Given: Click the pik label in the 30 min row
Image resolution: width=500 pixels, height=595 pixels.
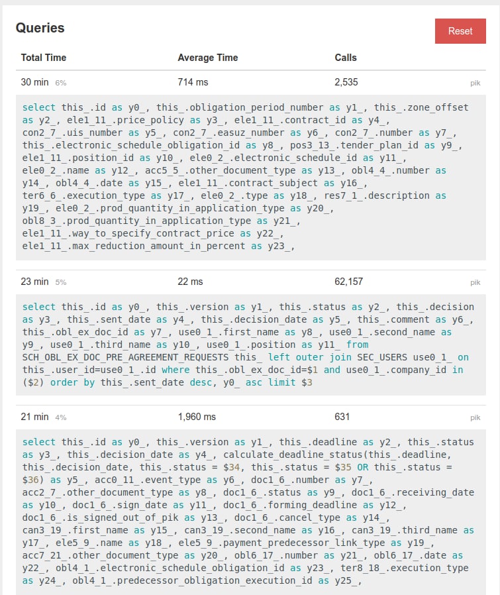Looking at the screenshot, I should tap(475, 83).
